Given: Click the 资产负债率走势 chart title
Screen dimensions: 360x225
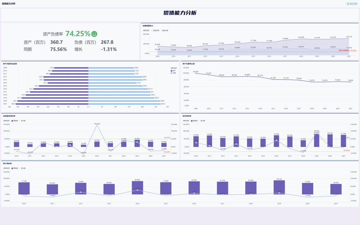Looking at the screenshot, I should [188, 64].
